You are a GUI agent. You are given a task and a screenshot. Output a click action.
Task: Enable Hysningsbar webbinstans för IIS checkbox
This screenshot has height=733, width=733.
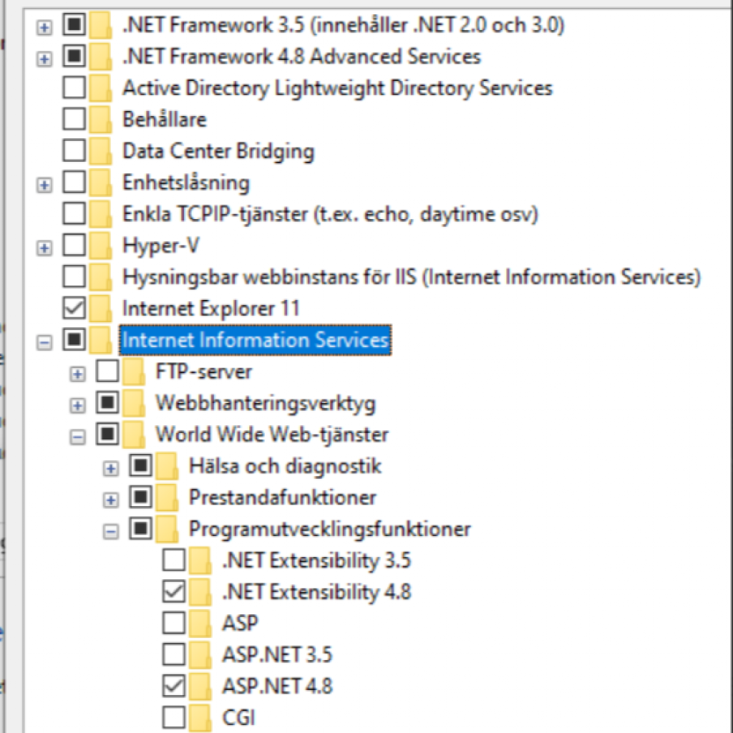74,276
